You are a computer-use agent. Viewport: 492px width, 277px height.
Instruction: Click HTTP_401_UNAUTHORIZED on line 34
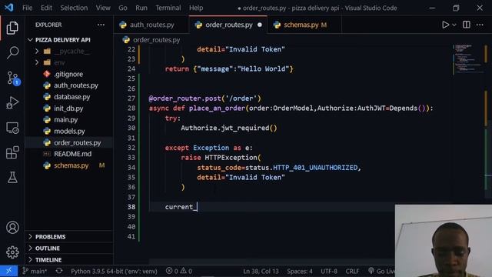point(315,168)
